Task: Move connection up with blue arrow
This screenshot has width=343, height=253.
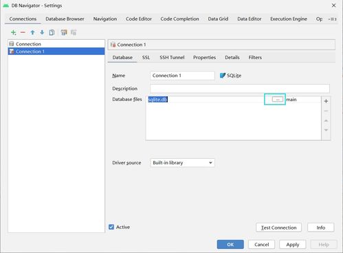Action: [x=32, y=32]
